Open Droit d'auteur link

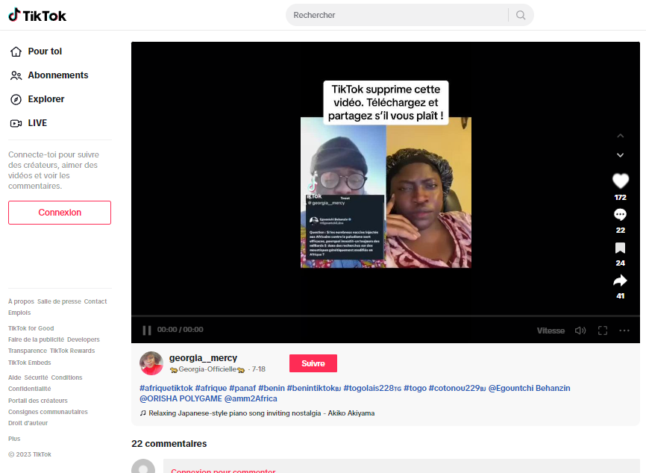tap(28, 423)
